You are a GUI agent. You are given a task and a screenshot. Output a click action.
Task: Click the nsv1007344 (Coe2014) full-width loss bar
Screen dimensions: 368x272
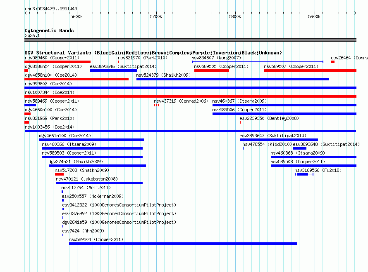[190, 96]
